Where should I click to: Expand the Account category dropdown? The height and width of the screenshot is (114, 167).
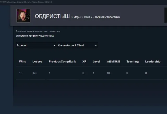[x=36, y=45]
